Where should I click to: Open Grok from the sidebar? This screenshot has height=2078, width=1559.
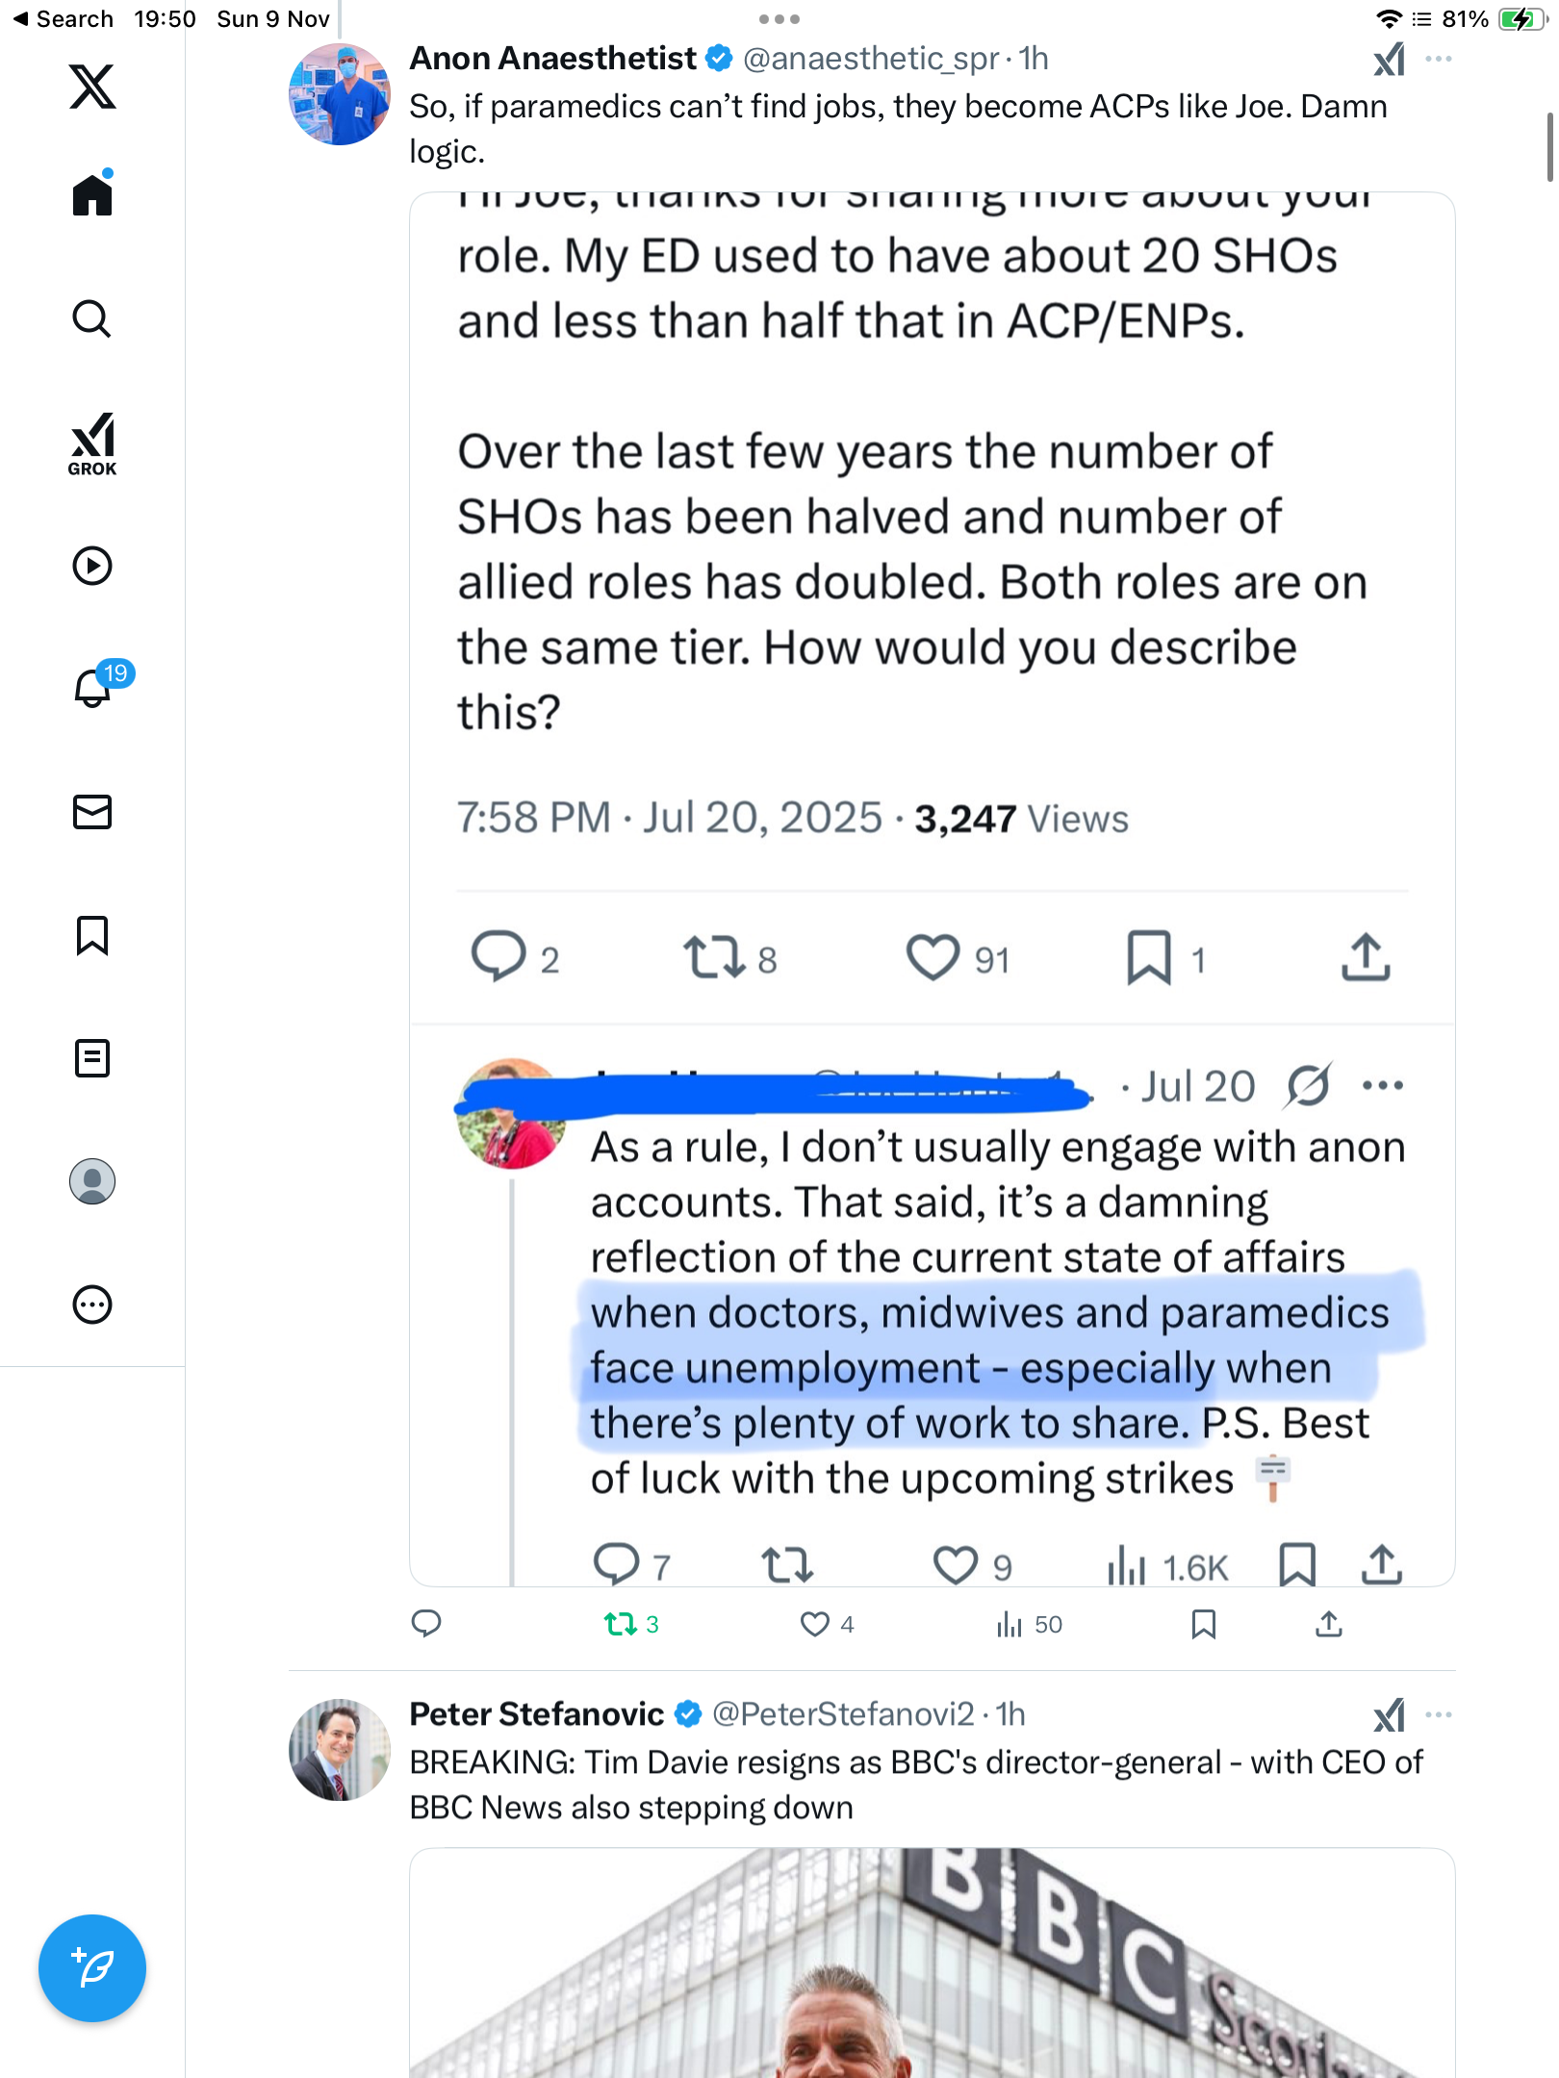pyautogui.click(x=92, y=443)
